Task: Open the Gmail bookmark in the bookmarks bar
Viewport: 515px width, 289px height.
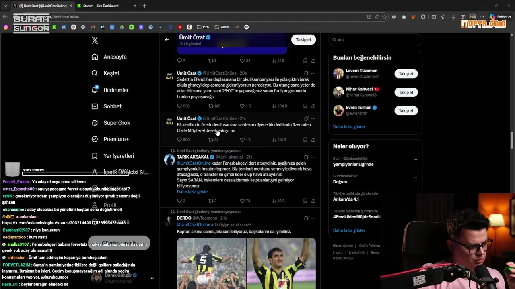Action: tap(93, 27)
